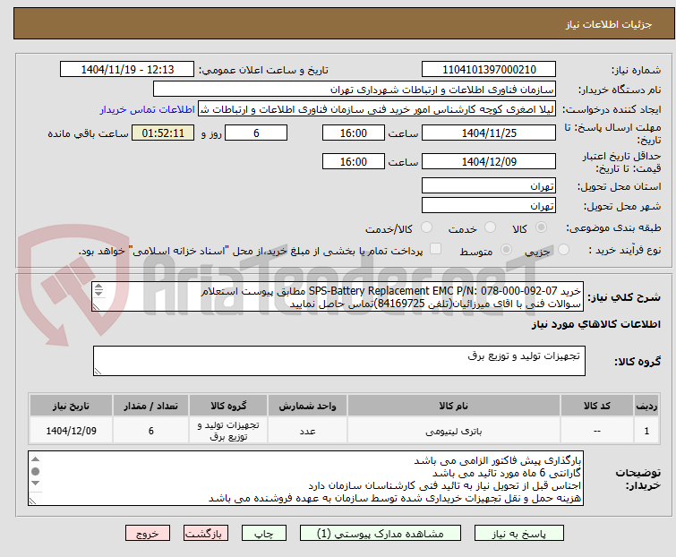Screen dimensions: 676x557
Task: Click the باتری لیتیومی table cell
Action: (x=454, y=431)
